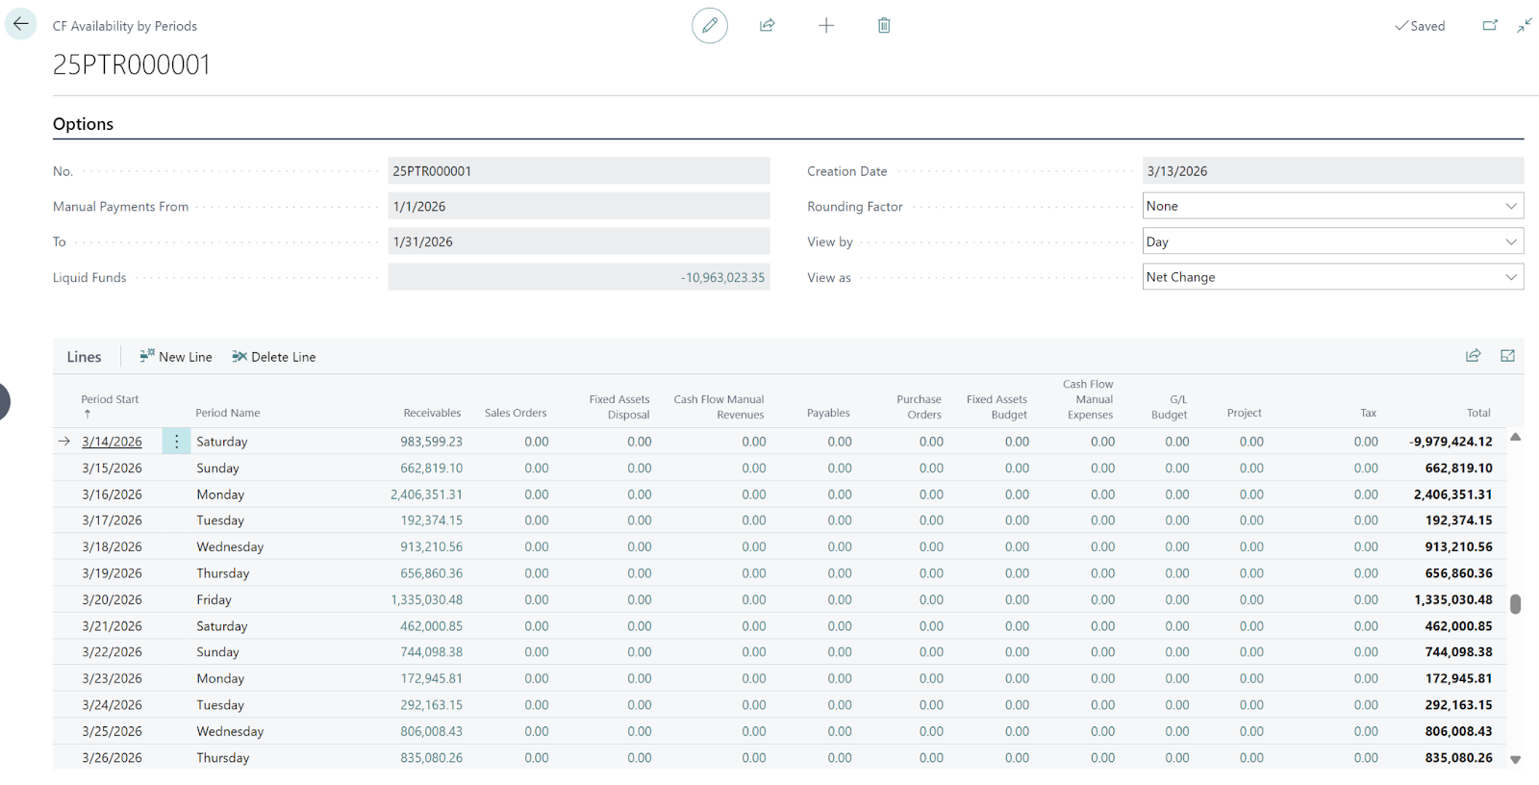
Task: Click the plus icon to create new
Action: [826, 26]
